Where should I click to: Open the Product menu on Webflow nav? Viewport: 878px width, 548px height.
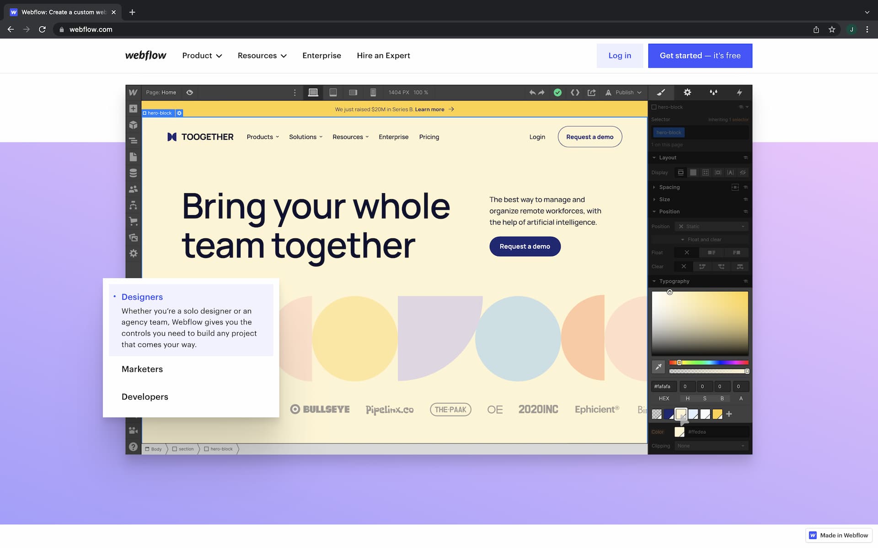click(202, 56)
